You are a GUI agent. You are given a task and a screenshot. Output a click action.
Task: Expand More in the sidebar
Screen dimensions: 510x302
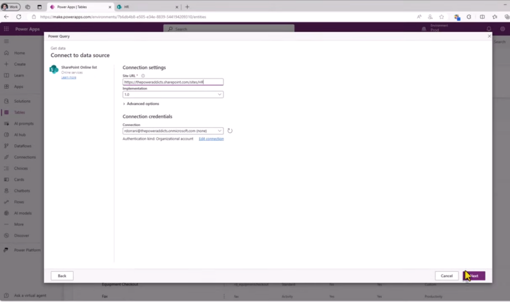point(19,225)
